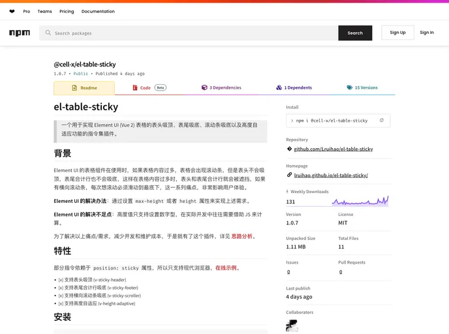Open the Pull Requests count link
The width and height of the screenshot is (449, 334).
point(341,271)
